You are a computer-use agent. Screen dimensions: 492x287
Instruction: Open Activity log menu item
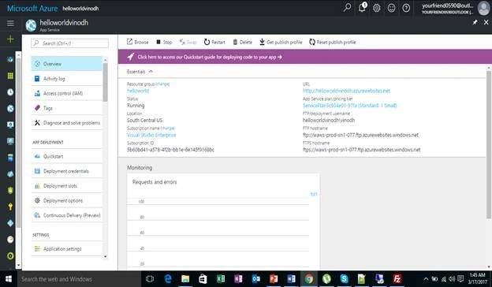(x=66, y=79)
